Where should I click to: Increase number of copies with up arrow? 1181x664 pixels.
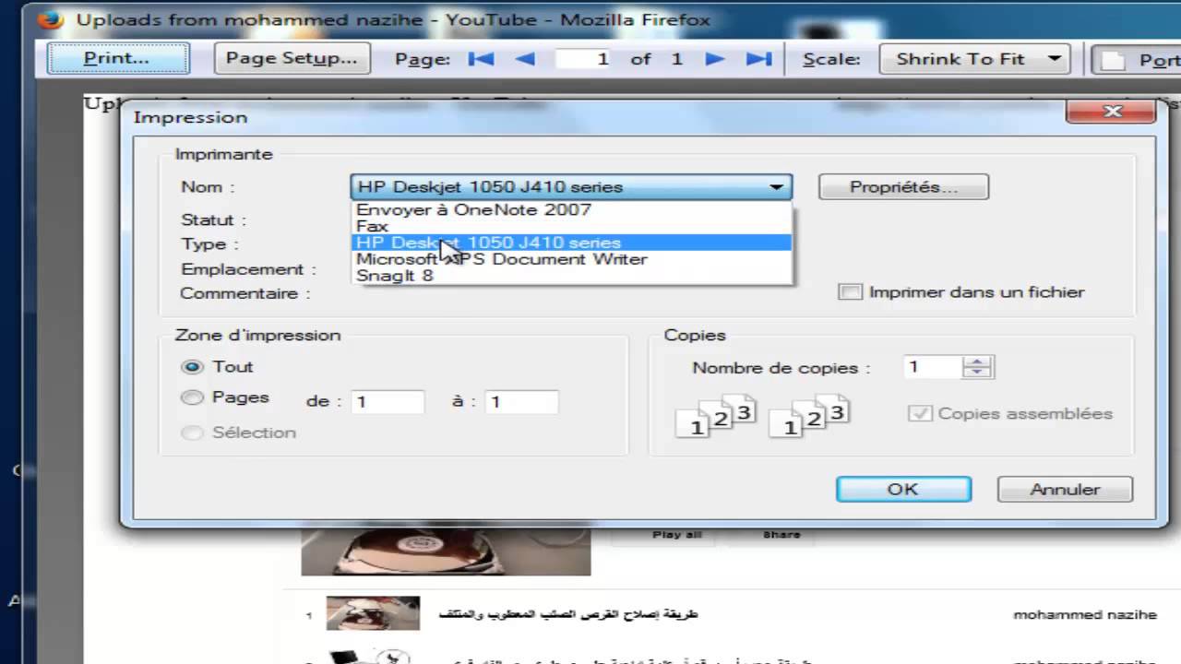point(976,362)
